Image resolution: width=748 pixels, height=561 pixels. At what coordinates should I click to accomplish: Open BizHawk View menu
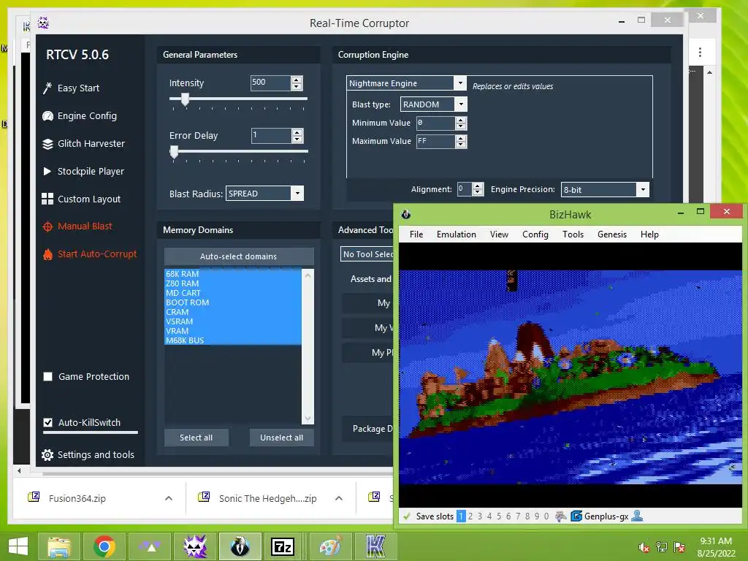pos(499,234)
